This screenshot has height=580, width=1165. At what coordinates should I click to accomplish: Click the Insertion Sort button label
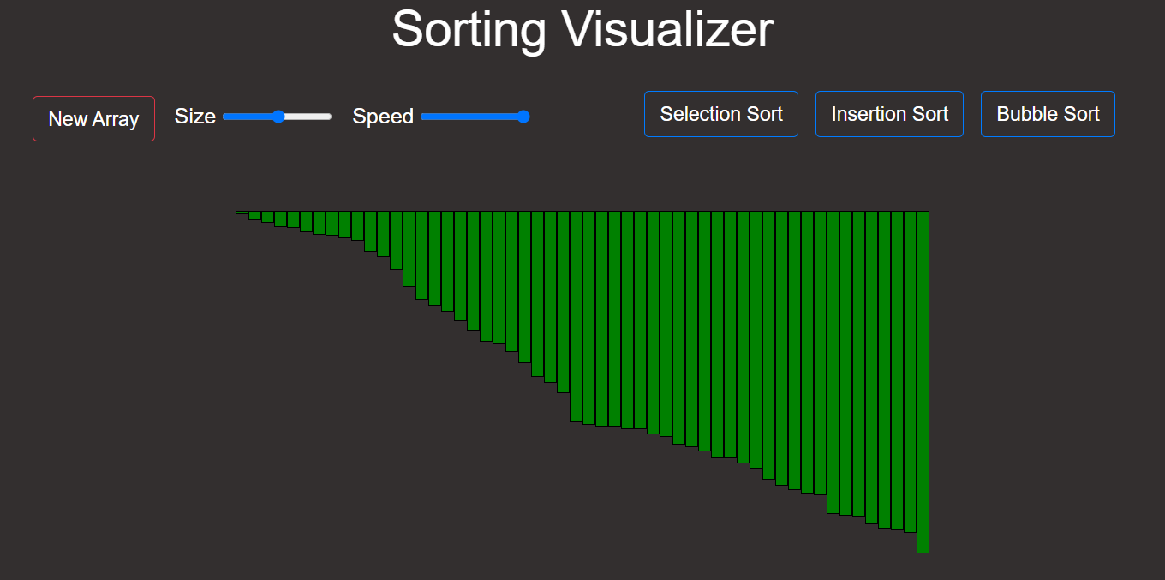pyautogui.click(x=889, y=113)
